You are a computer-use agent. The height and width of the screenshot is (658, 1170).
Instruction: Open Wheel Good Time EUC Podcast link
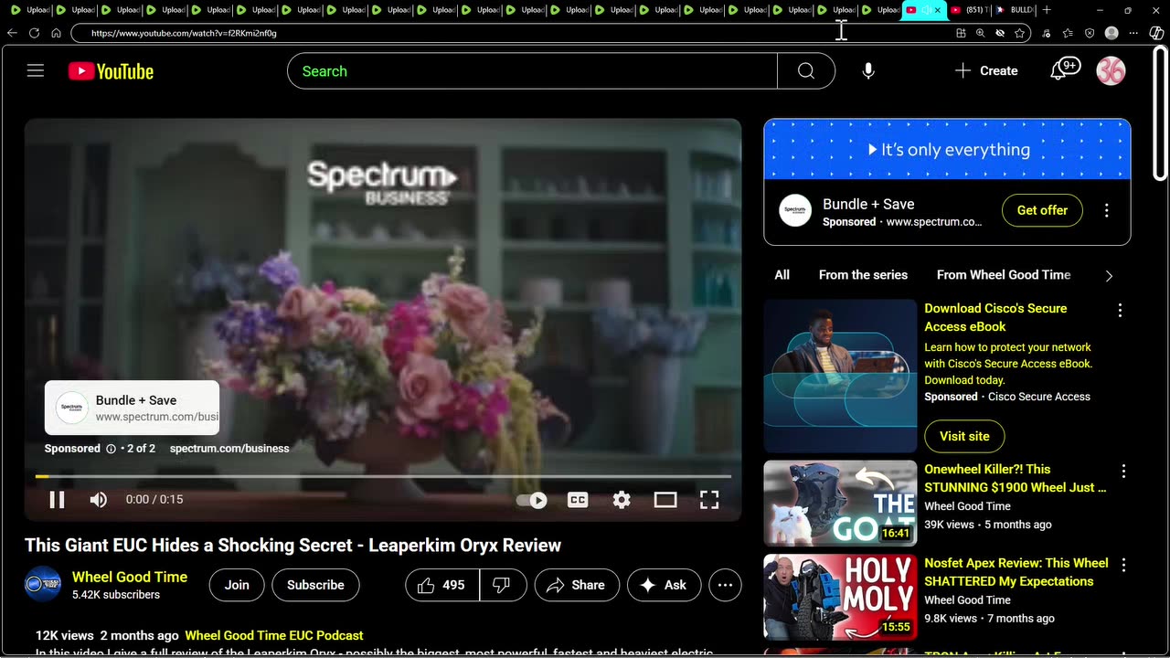tap(274, 635)
